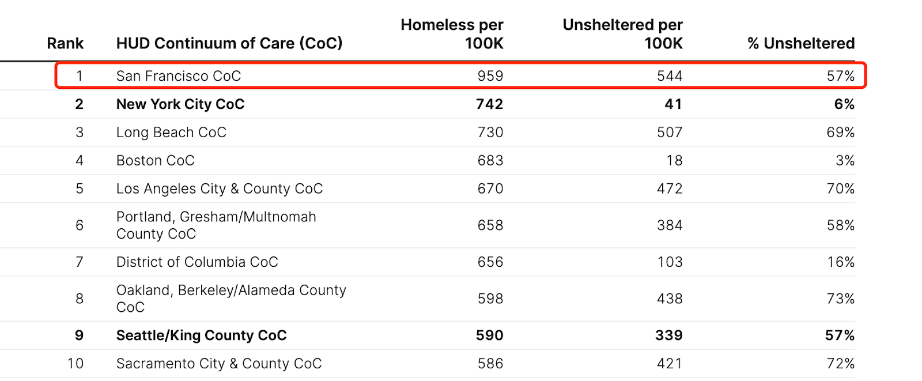Click Sacramento's 72% unsheltered value

coord(841,364)
